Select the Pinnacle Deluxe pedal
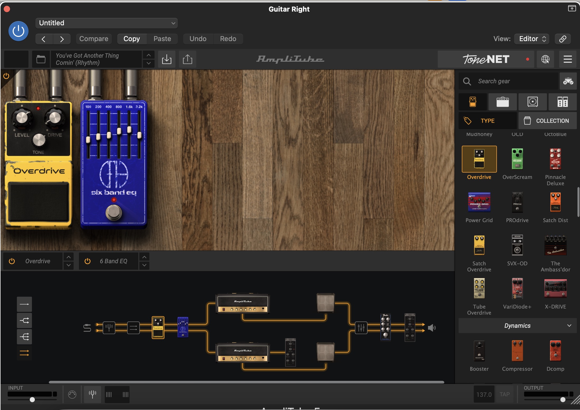 coord(555,159)
